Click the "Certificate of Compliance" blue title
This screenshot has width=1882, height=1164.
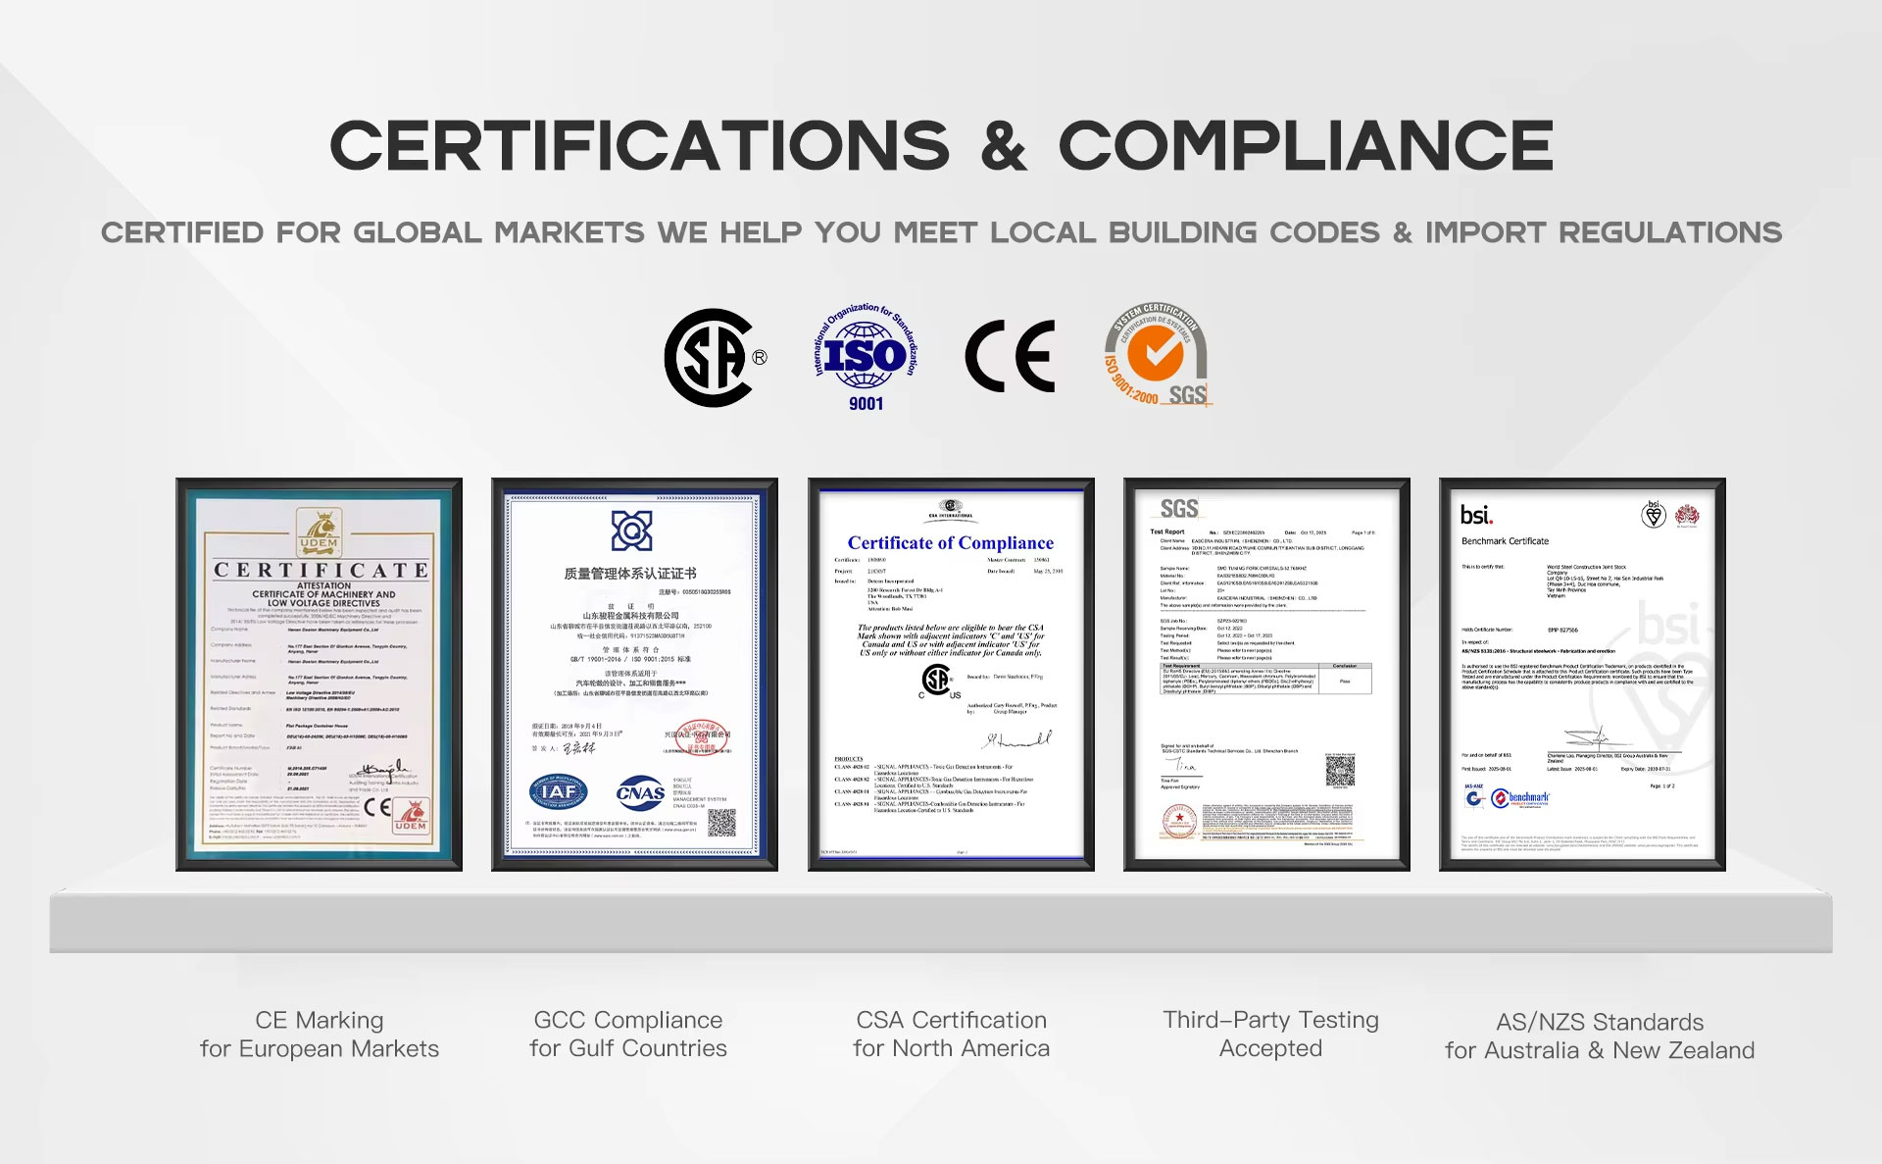point(951,542)
